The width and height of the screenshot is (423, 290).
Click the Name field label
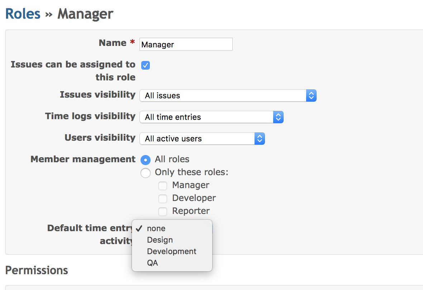113,43
